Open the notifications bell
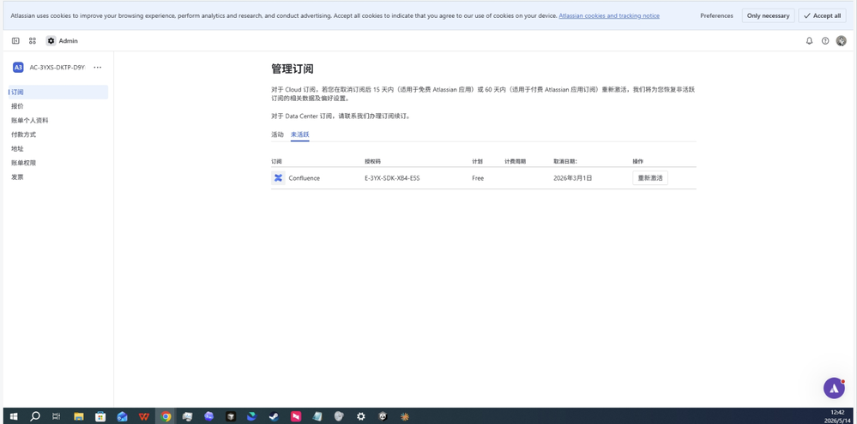This screenshot has width=857, height=424. click(x=810, y=41)
